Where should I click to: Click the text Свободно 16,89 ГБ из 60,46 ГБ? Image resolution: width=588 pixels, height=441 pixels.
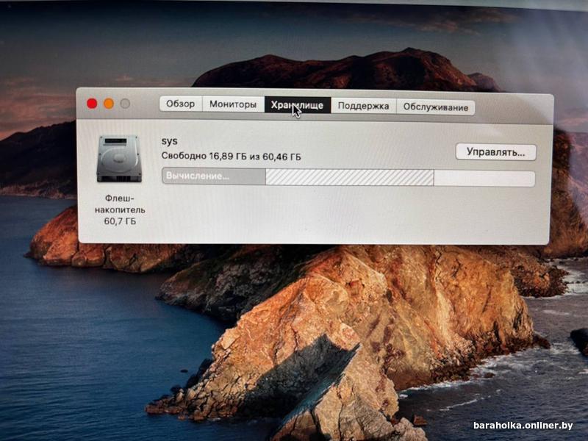click(231, 156)
